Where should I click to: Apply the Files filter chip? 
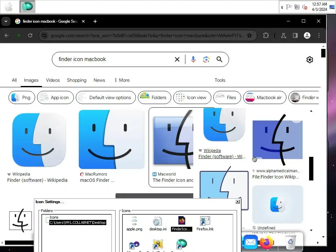click(227, 97)
